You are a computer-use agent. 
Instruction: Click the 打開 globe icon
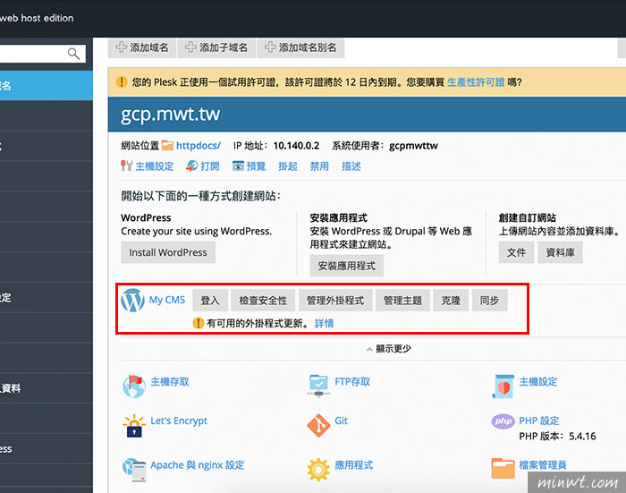coord(192,166)
